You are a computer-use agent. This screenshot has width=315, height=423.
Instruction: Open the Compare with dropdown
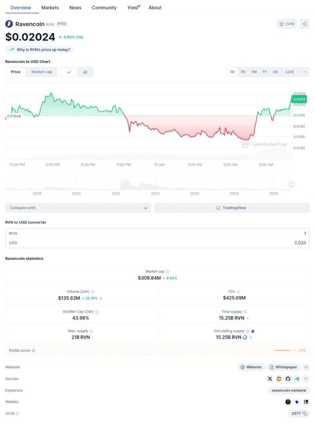[78, 208]
